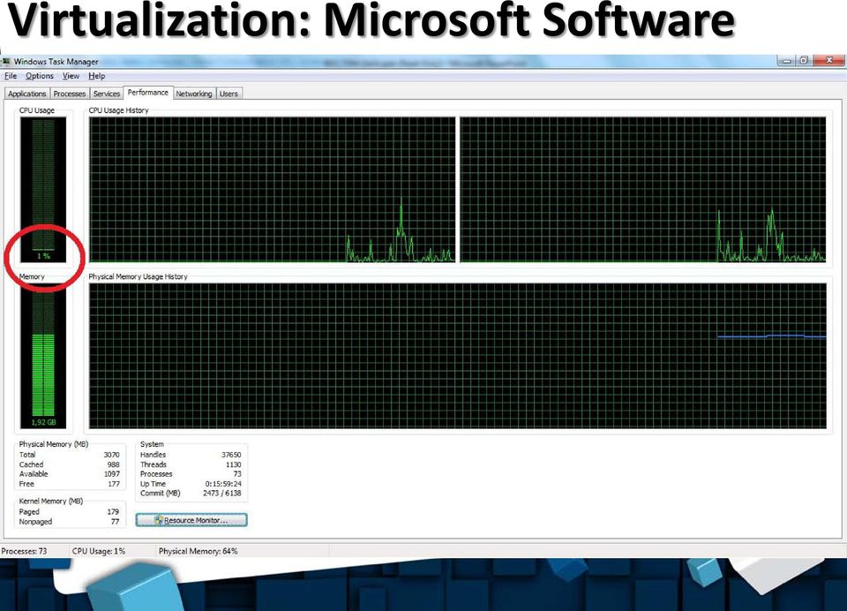Switch to the Applications tab
Viewport: 847px width, 611px height.
[x=27, y=94]
